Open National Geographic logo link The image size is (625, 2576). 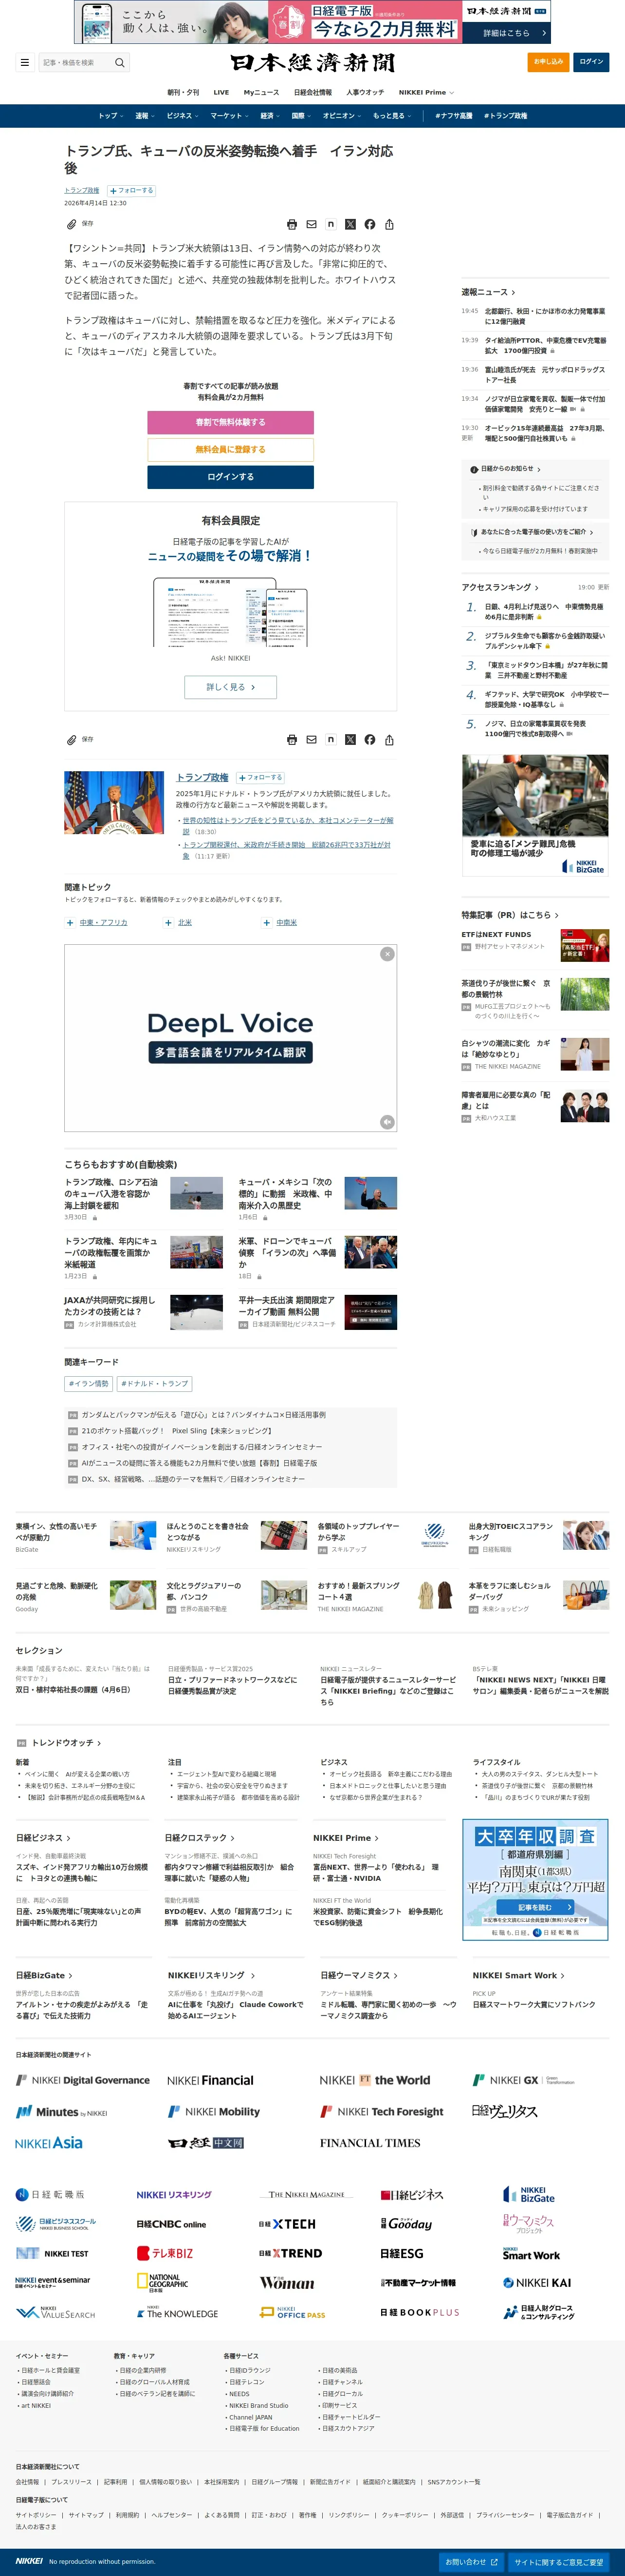tap(162, 2282)
